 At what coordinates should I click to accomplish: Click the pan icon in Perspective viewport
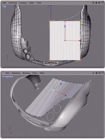[93, 73]
